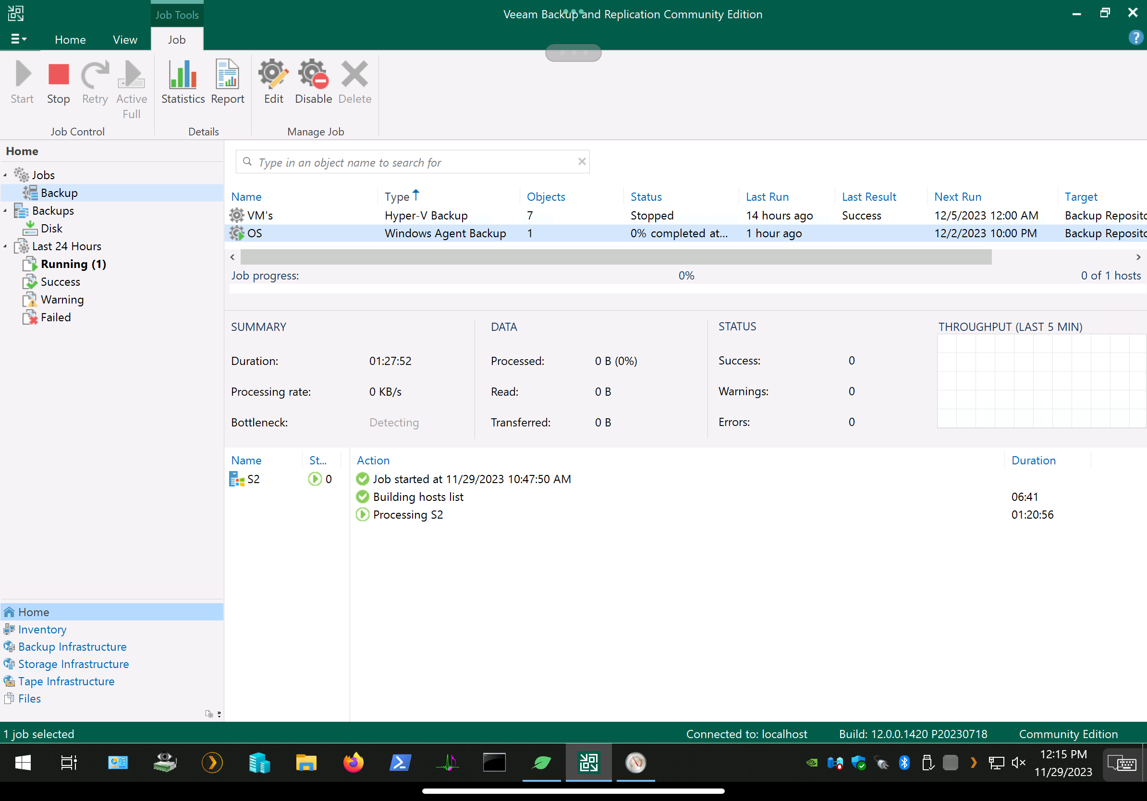
Task: Open job Statistics
Action: pos(183,82)
